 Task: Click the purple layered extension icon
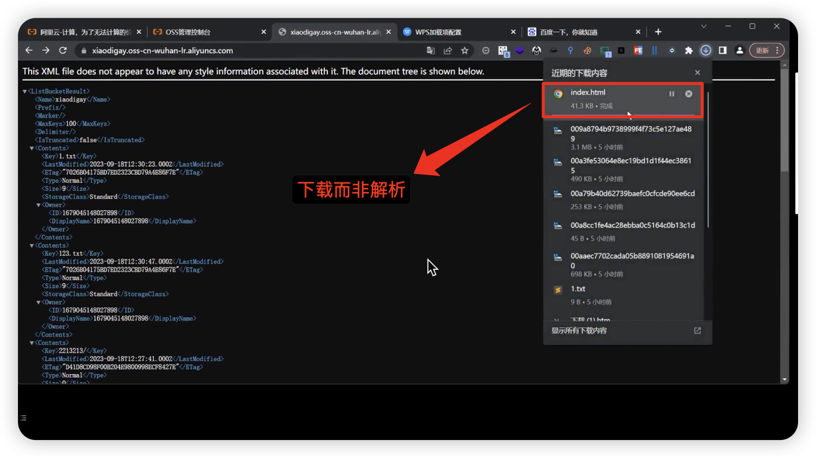tap(520, 50)
